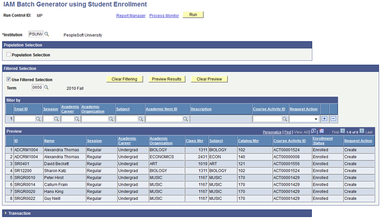Go to next Preview rows arrow
Viewport: 382px width, 220px height.
[362, 131]
